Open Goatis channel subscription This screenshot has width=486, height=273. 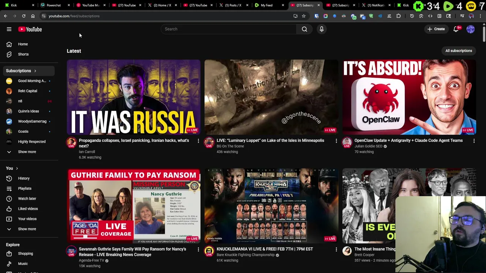(29, 131)
